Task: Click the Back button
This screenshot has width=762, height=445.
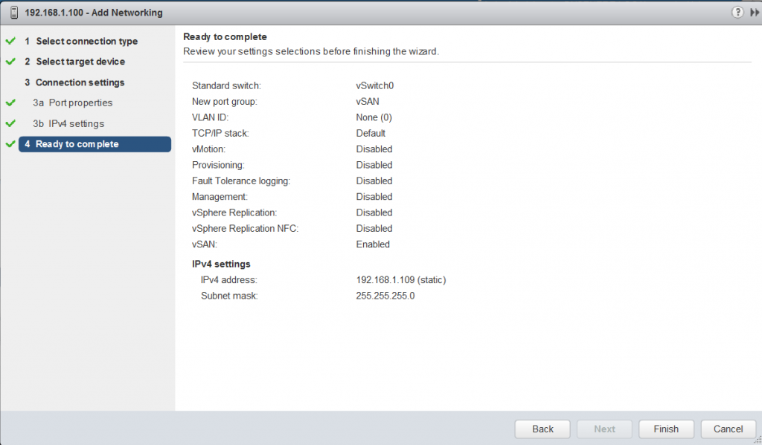Action: [542, 429]
